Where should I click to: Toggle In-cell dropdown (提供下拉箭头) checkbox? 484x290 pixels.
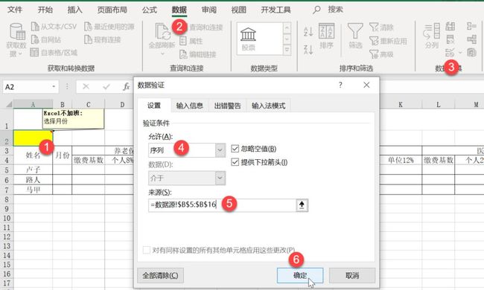pyautogui.click(x=235, y=162)
